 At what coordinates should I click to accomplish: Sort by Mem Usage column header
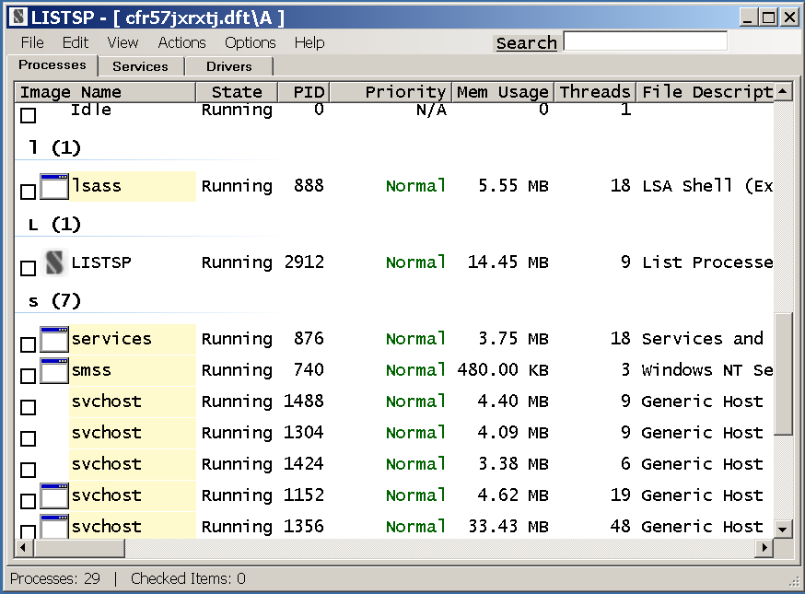[x=503, y=92]
